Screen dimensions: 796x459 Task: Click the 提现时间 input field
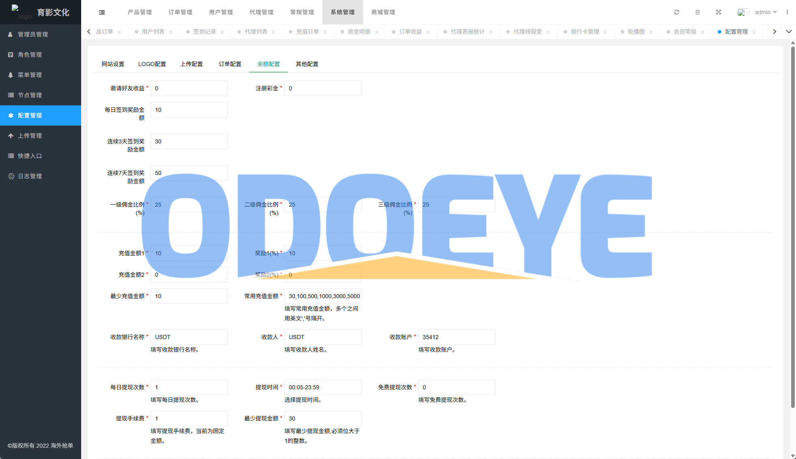(x=323, y=387)
